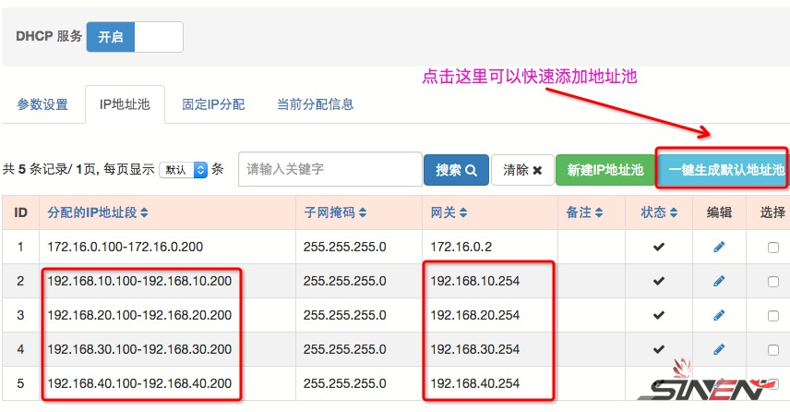This screenshot has width=790, height=412.
Task: Click subnet mask 255.255.255.0 in row 1
Action: (344, 247)
